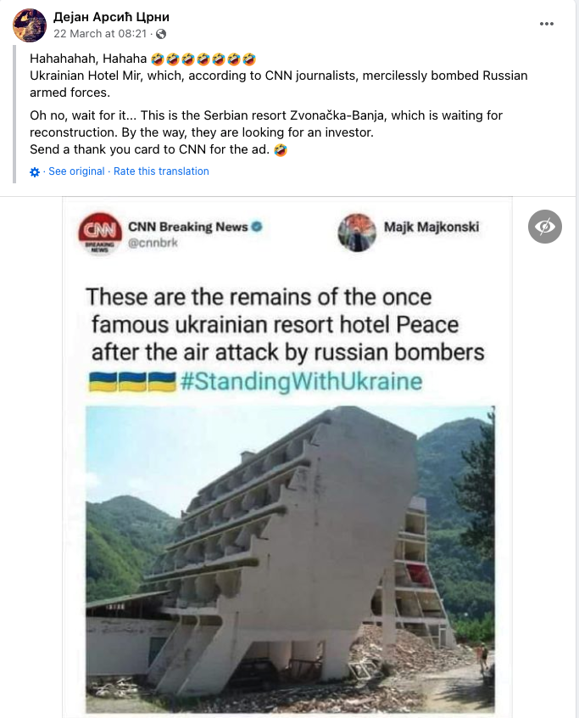Click the CNN Breaking News logo
The height and width of the screenshot is (718, 579).
pyautogui.click(x=100, y=233)
